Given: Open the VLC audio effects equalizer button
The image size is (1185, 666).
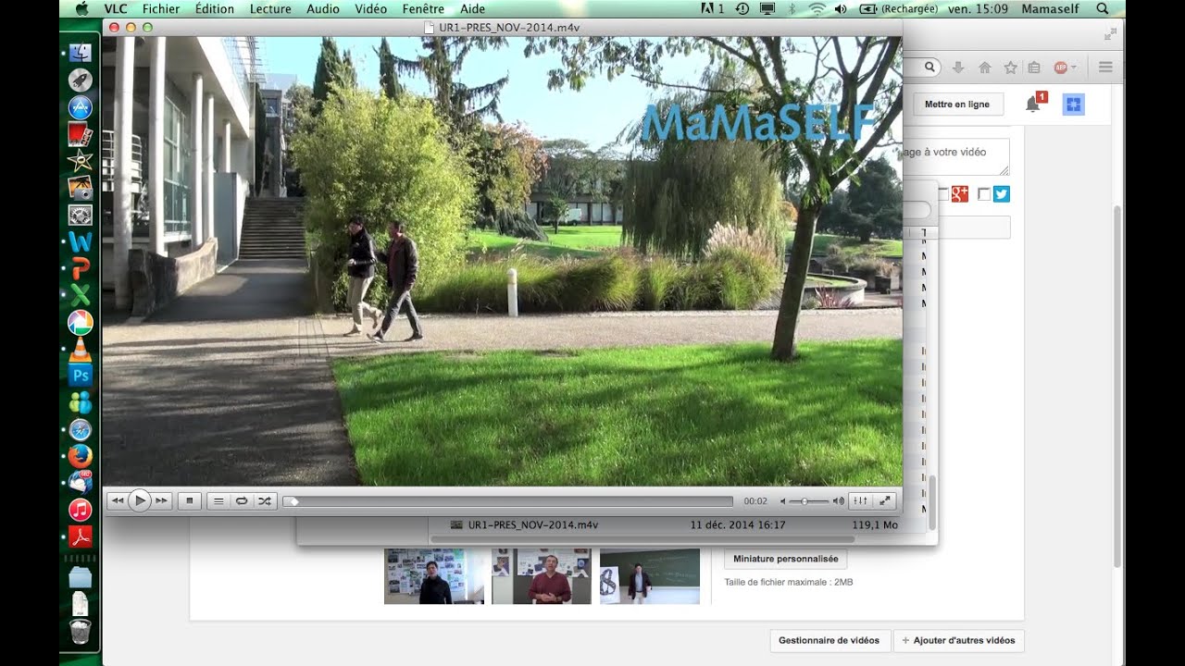Looking at the screenshot, I should 860,500.
